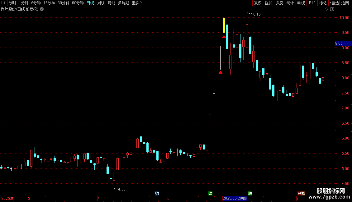
Task: Click the 4.50 price axis label
Action: (x=345, y=184)
